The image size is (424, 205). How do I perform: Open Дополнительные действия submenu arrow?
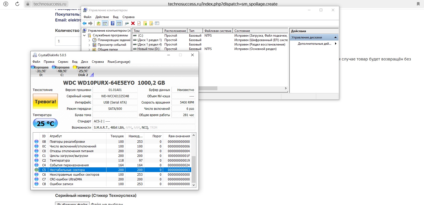point(336,44)
